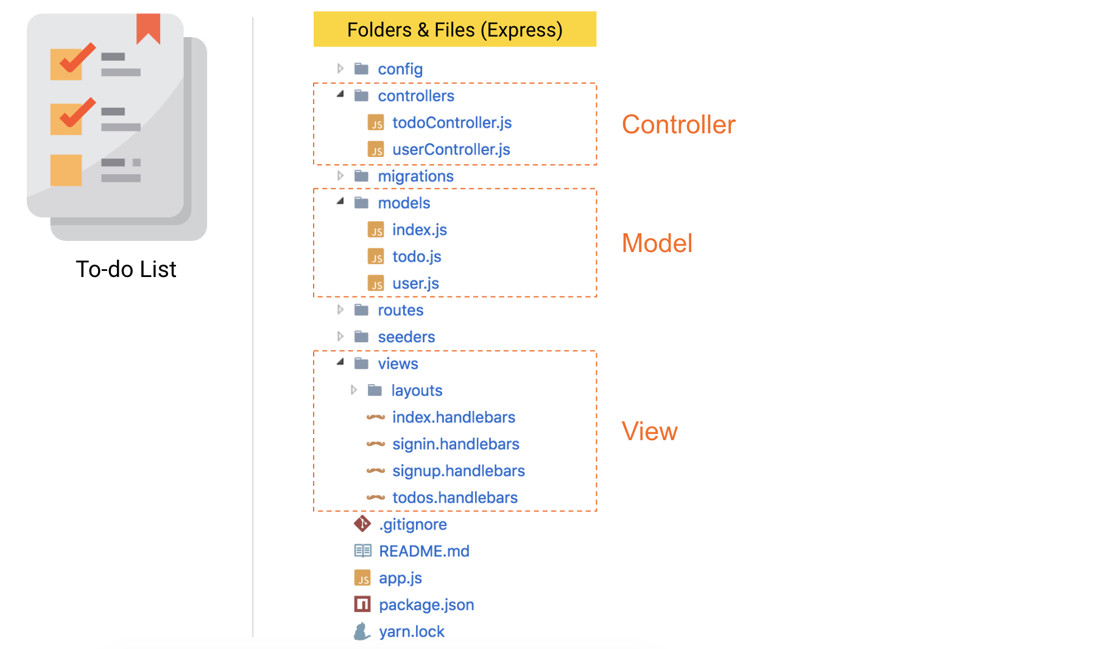Select todo.js in models folder

[417, 257]
